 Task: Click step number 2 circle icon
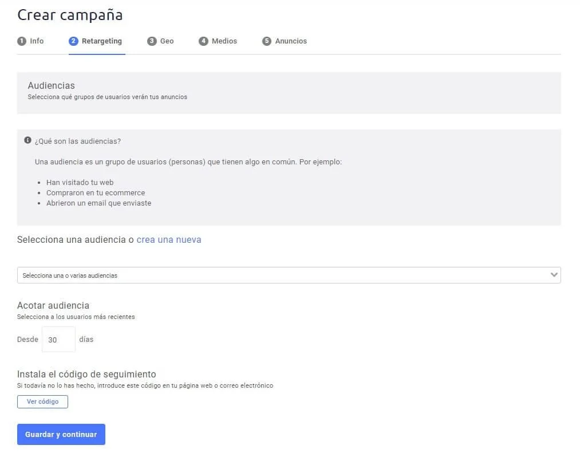[x=73, y=41]
